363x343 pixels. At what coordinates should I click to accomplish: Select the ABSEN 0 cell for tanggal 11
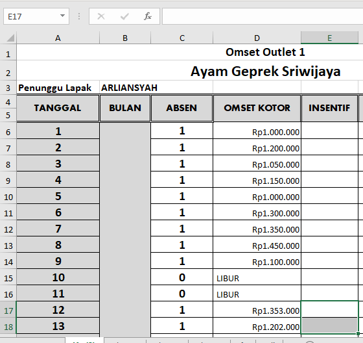(x=182, y=294)
